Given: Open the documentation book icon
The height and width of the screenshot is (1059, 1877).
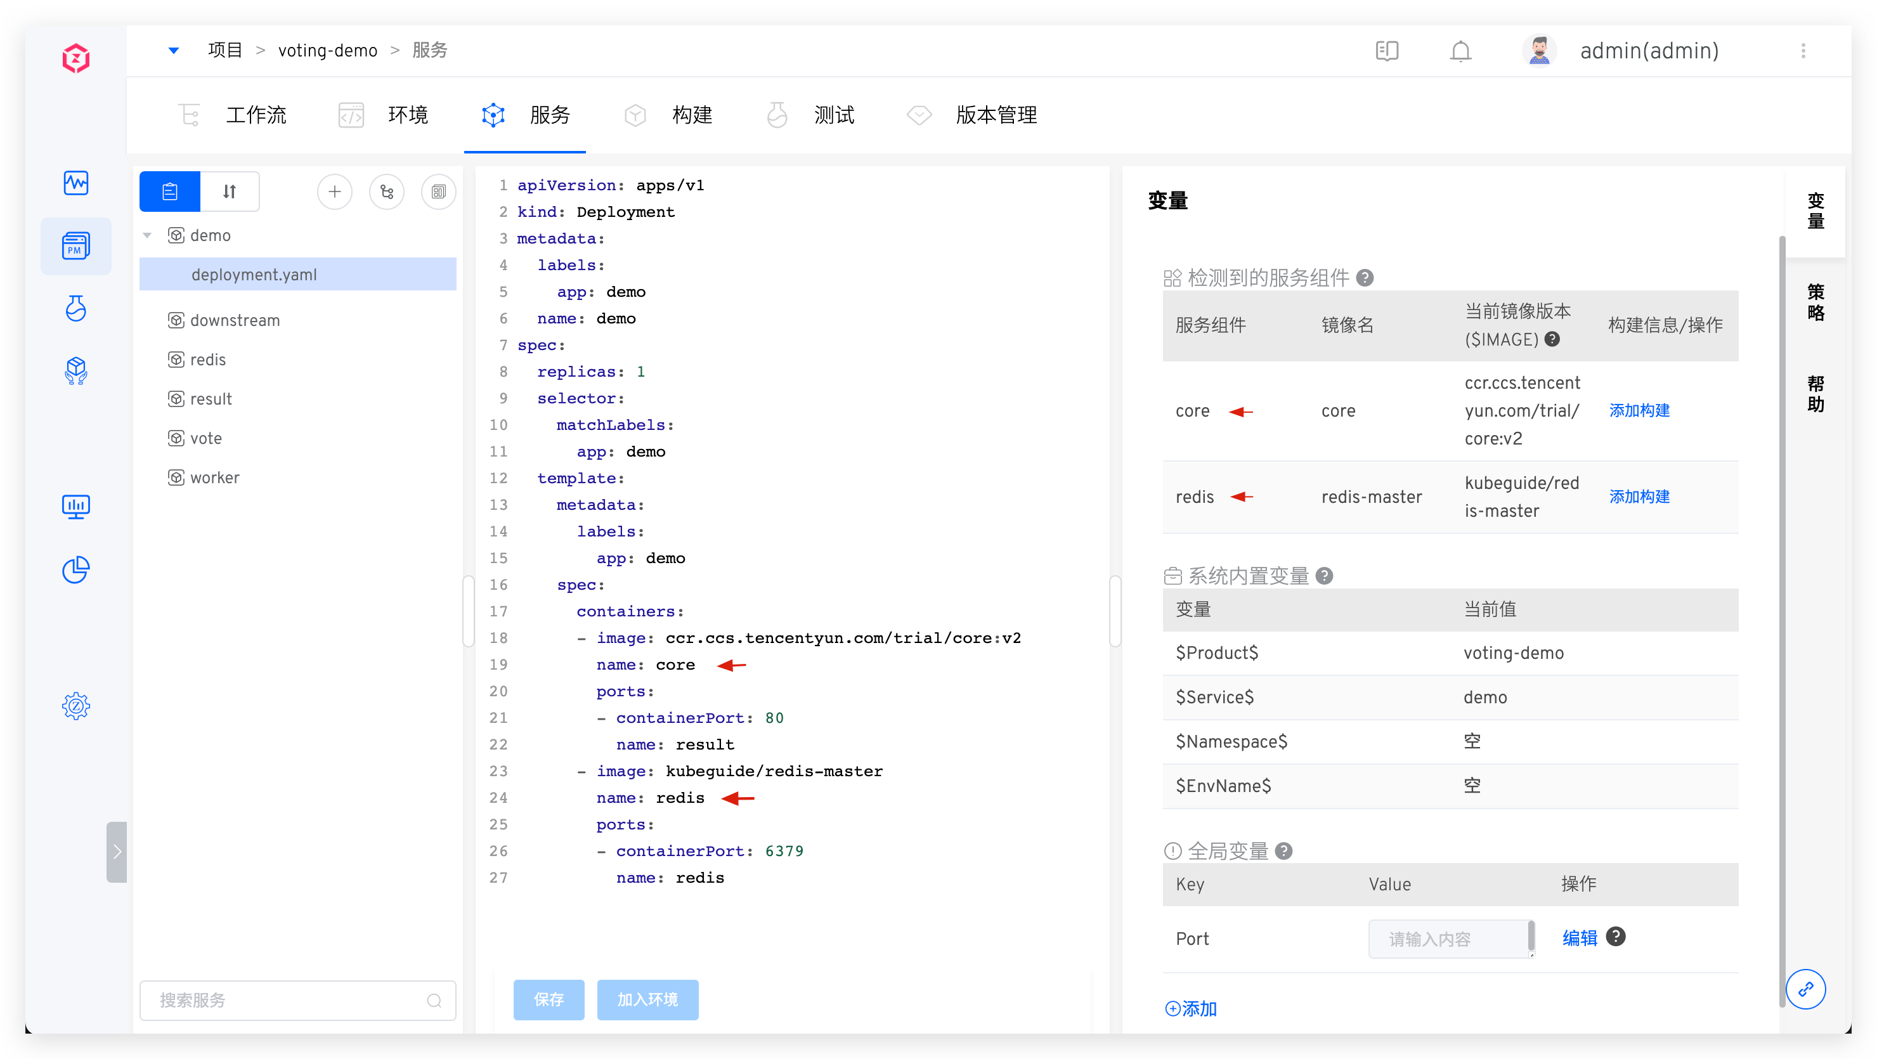Looking at the screenshot, I should pos(1387,51).
